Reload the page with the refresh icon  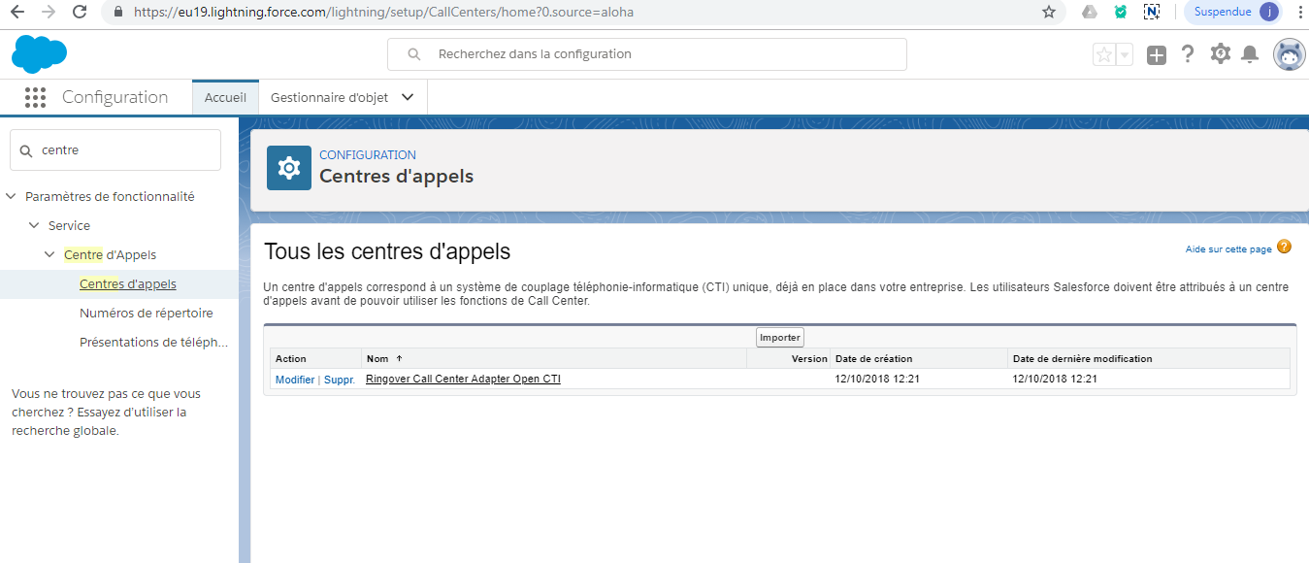80,13
